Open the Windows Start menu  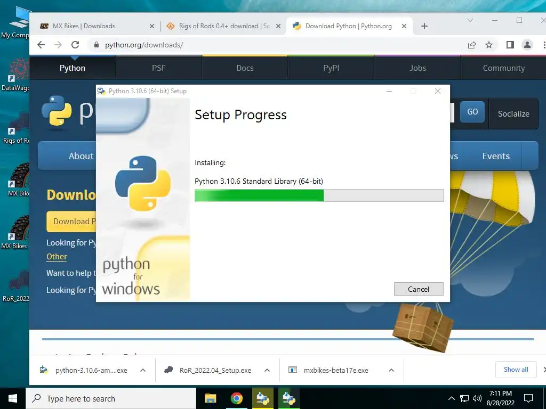coord(13,398)
